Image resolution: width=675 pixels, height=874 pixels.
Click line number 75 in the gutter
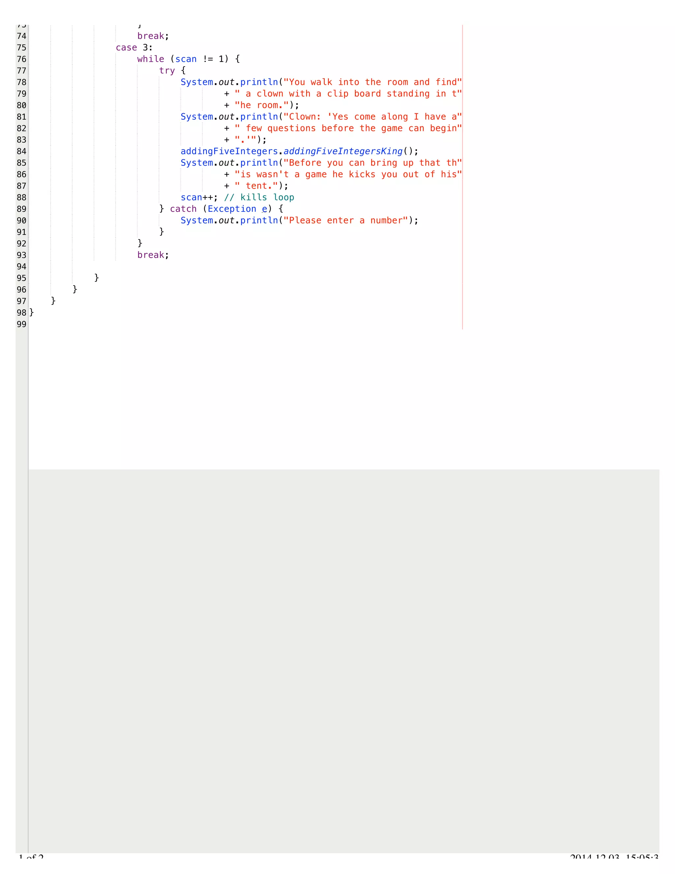[21, 47]
